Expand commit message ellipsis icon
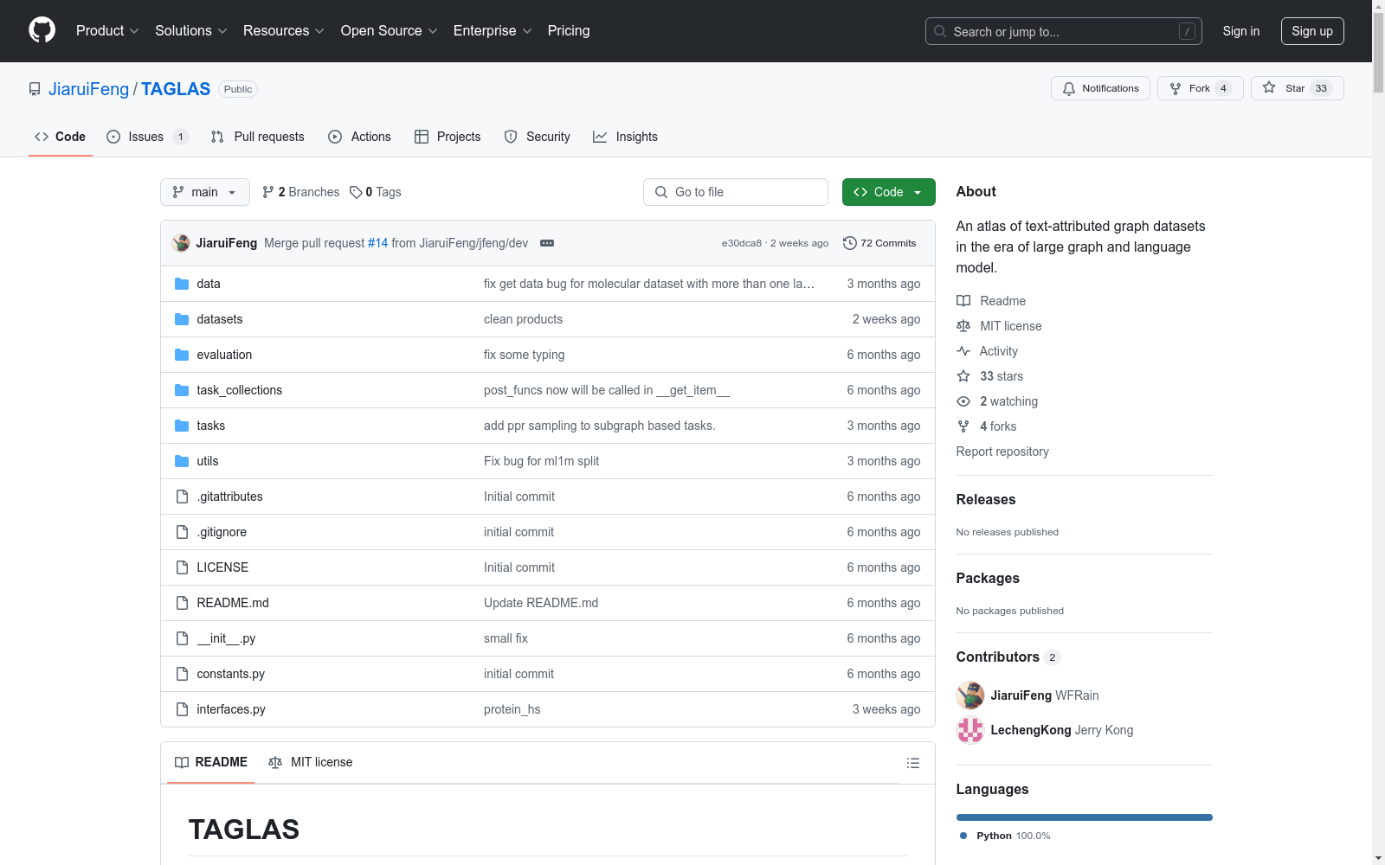The height and width of the screenshot is (865, 1385). (x=547, y=243)
